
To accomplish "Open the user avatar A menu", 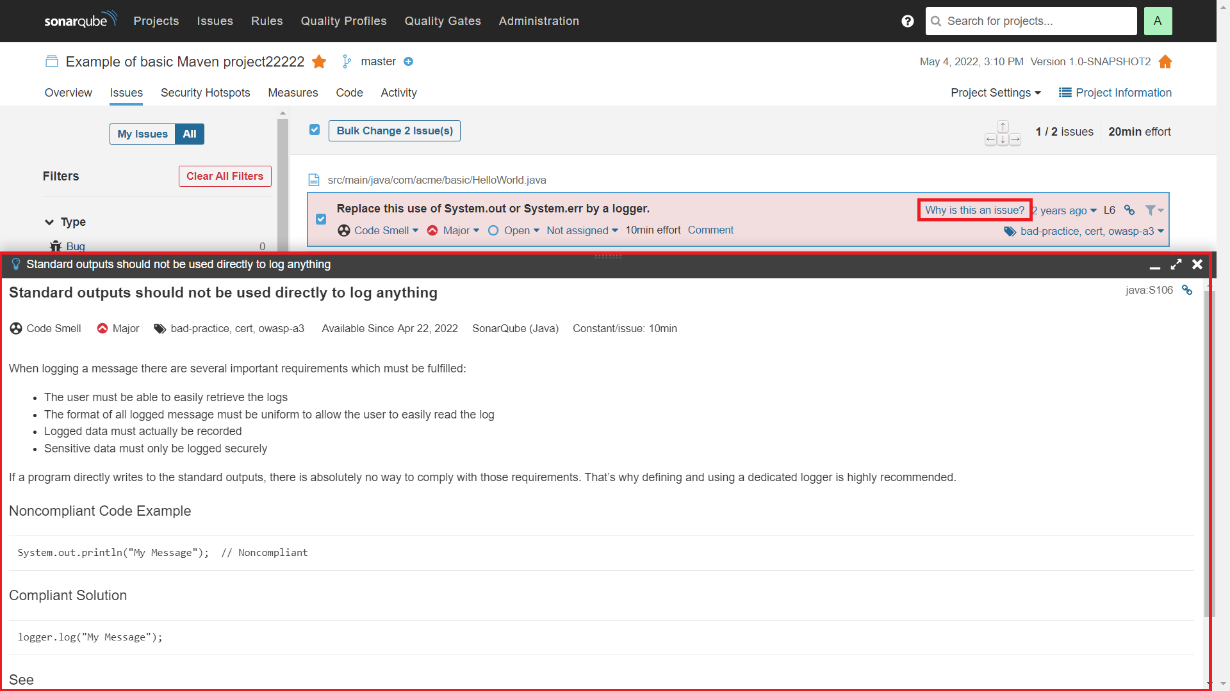I will click(1158, 21).
